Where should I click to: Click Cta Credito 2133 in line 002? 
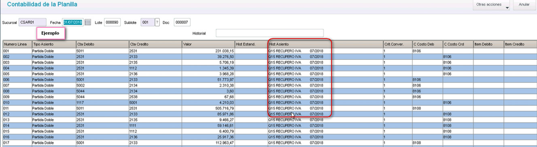click(x=155, y=57)
